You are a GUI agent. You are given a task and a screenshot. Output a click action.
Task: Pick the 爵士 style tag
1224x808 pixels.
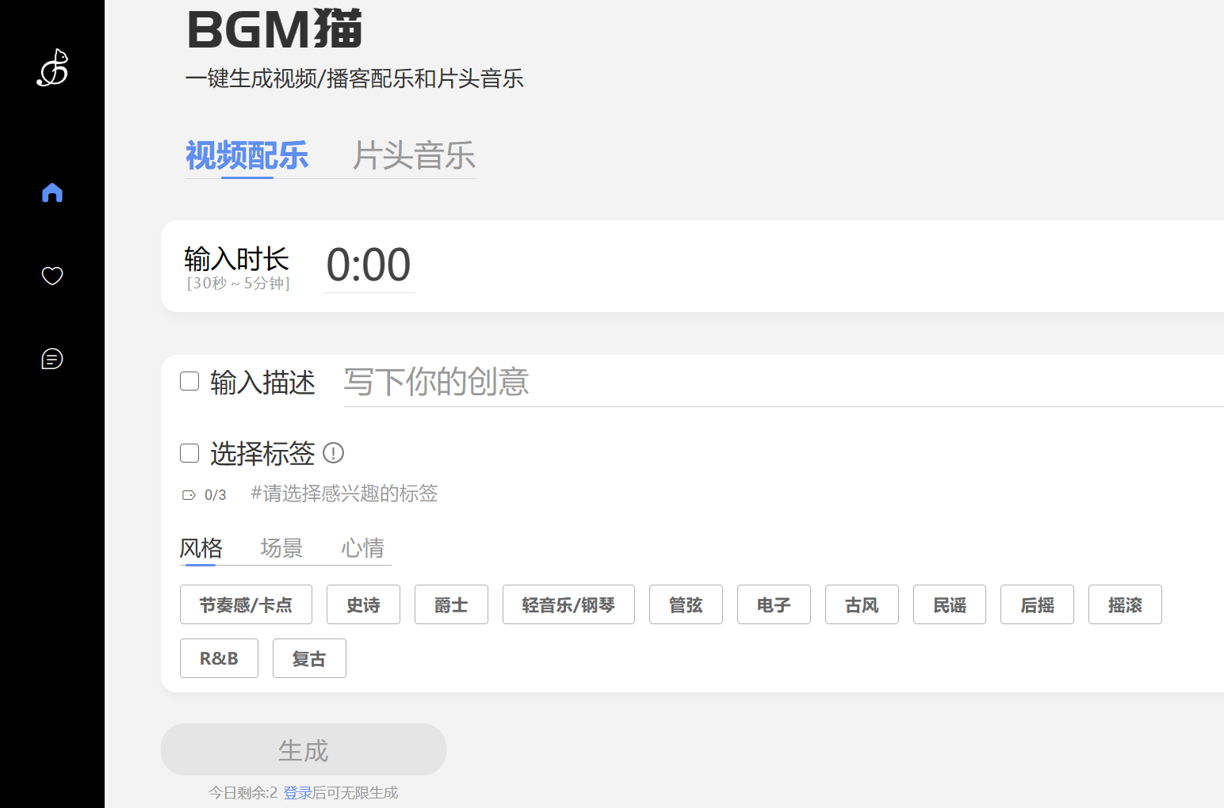pyautogui.click(x=451, y=604)
